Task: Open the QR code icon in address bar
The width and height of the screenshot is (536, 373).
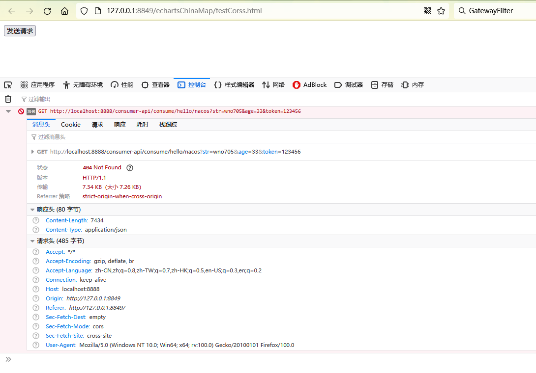Action: (427, 11)
